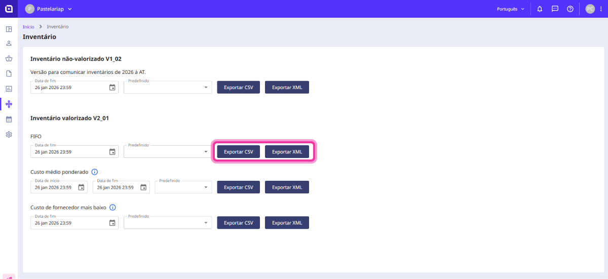The width and height of the screenshot is (608, 279).
Task: Click the notifications bell icon
Action: coord(540,9)
